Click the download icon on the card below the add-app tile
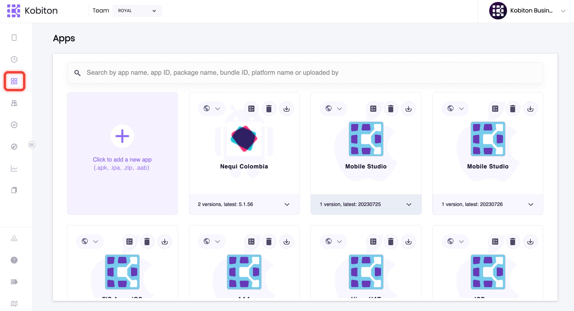 (x=165, y=242)
